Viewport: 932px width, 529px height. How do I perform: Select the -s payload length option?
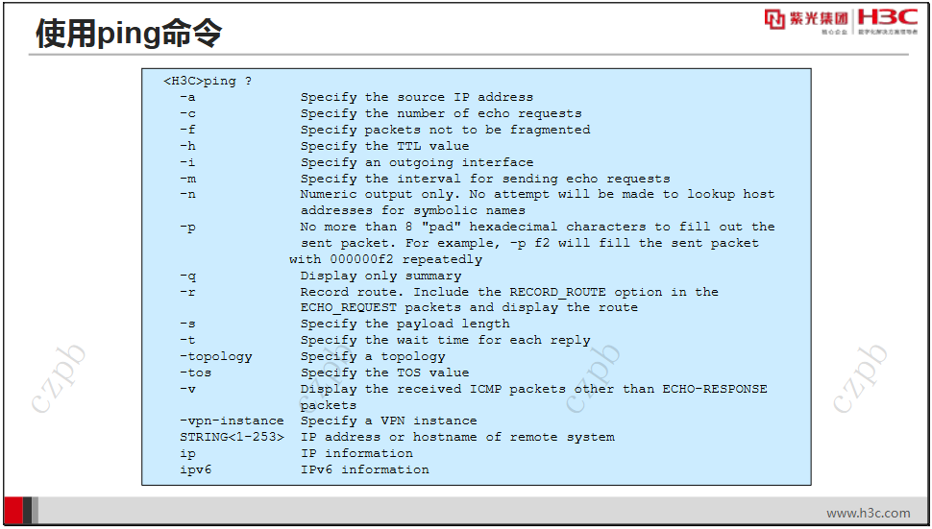point(345,325)
